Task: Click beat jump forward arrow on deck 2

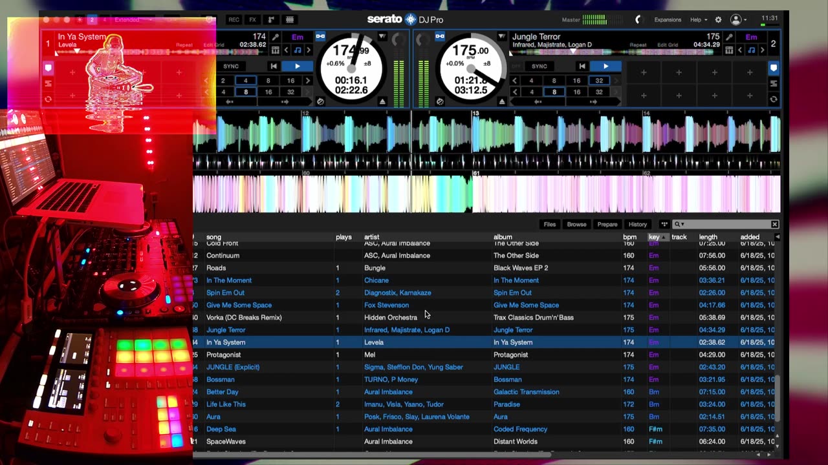Action: pyautogui.click(x=593, y=102)
